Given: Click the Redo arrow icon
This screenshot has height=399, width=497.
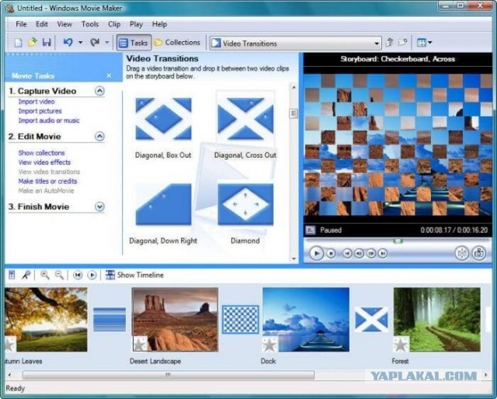Looking at the screenshot, I should pos(95,43).
